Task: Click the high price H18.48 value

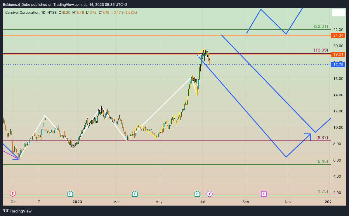Action: coord(78,13)
